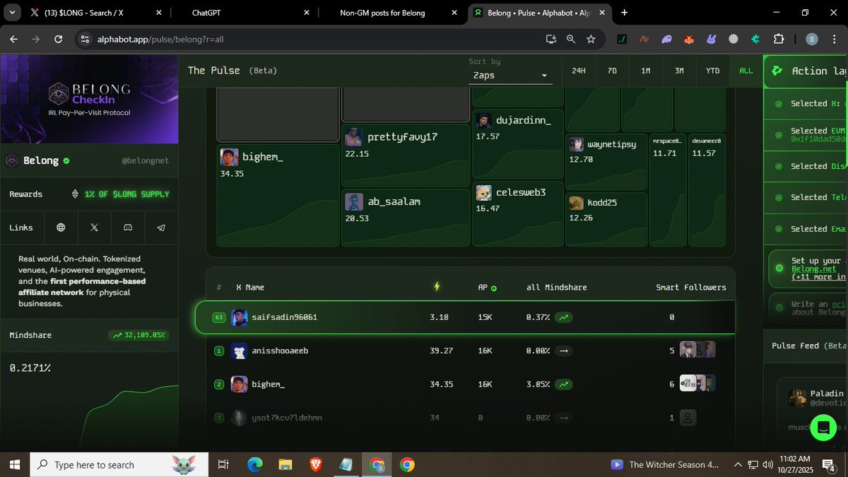Select the 1M time range
The width and height of the screenshot is (848, 477).
coord(645,71)
